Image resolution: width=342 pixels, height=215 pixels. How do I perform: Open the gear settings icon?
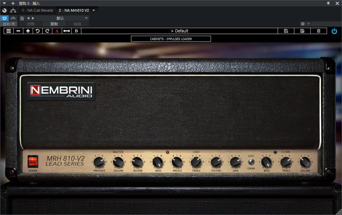tap(303, 24)
